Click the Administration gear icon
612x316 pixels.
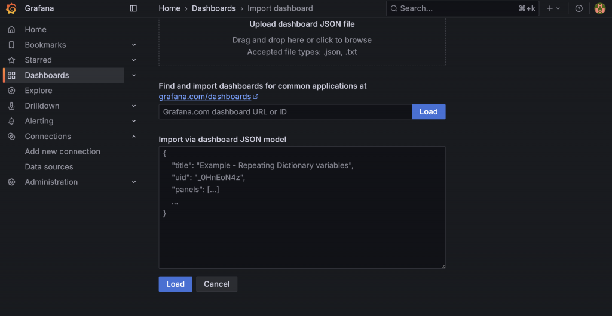tap(12, 182)
